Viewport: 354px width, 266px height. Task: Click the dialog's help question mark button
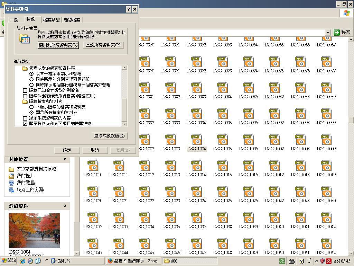click(x=129, y=9)
